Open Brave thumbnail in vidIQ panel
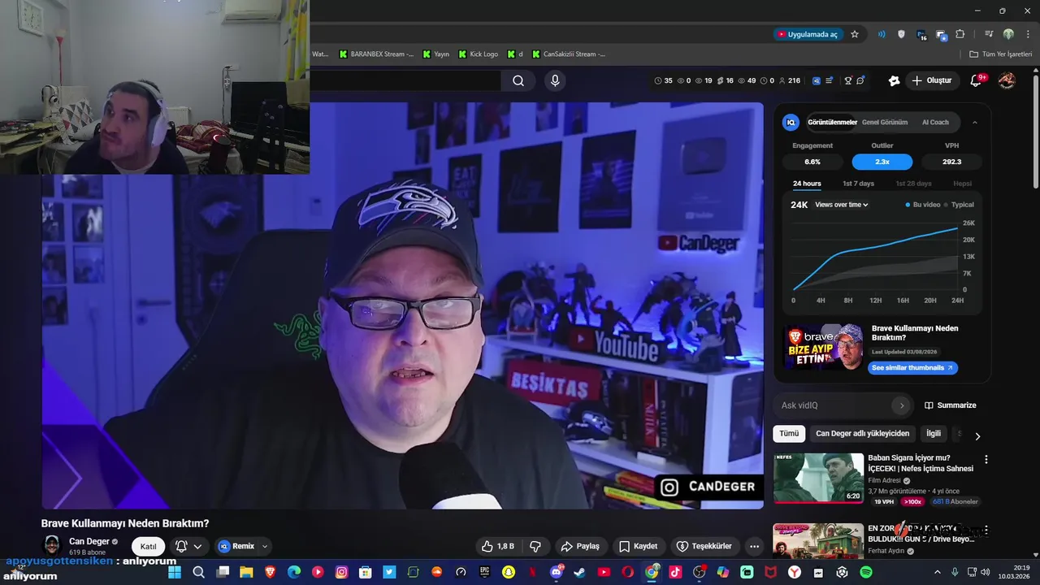 point(823,347)
